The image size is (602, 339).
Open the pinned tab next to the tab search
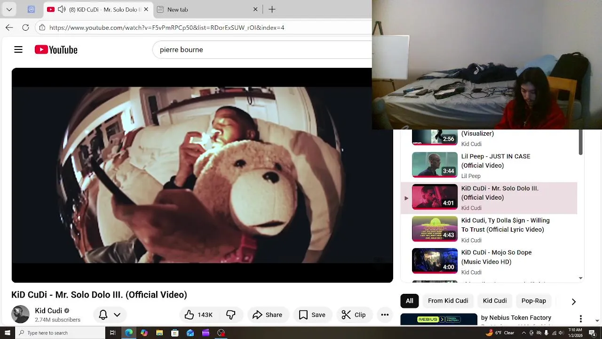(31, 9)
